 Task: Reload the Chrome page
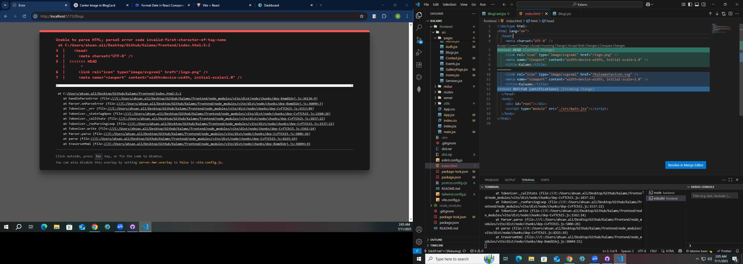tap(25, 16)
